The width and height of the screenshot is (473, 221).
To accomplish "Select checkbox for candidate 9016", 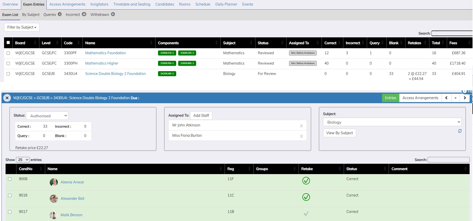I will [x=10, y=195].
